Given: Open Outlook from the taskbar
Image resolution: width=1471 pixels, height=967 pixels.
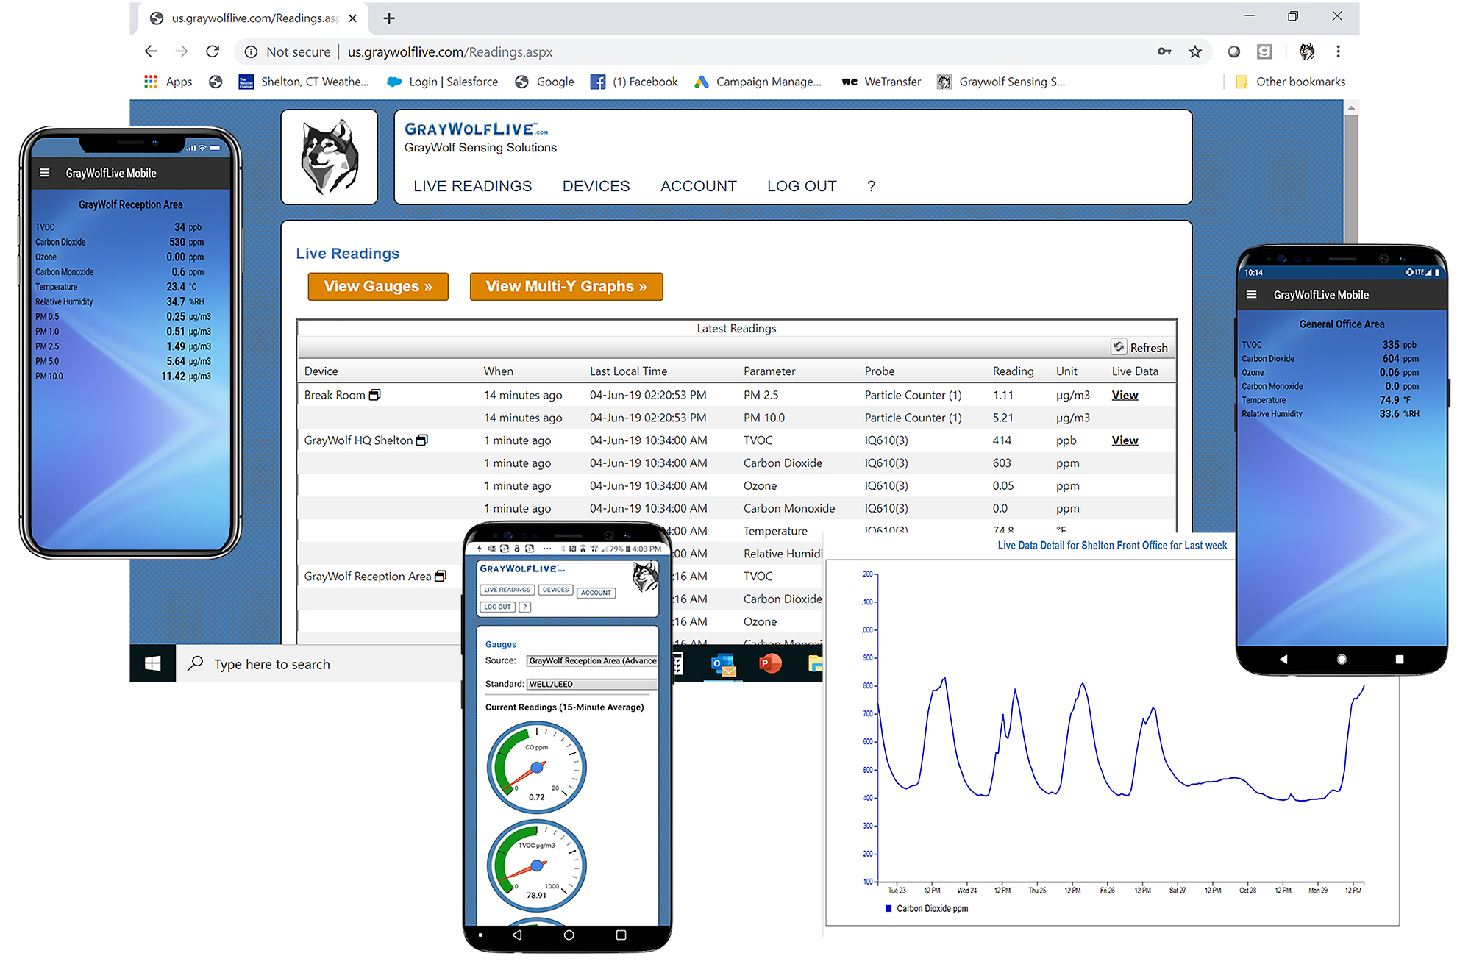Looking at the screenshot, I should click(x=724, y=664).
